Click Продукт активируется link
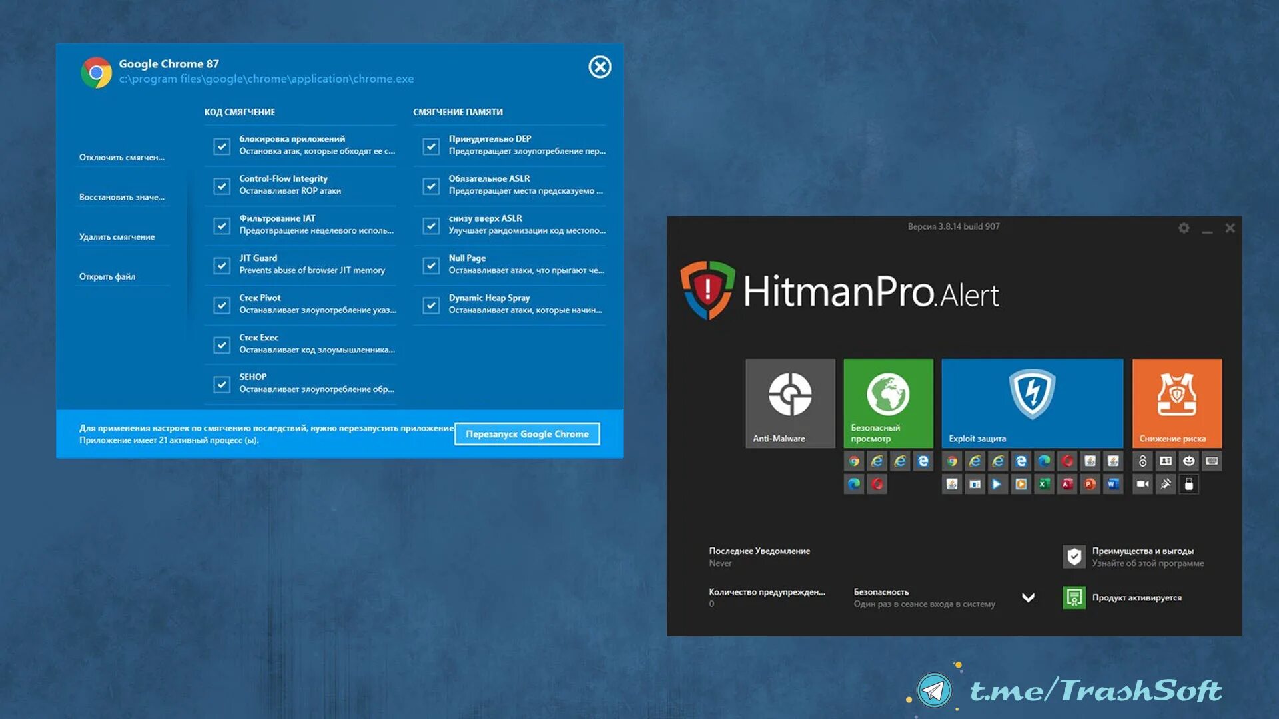 pos(1136,597)
